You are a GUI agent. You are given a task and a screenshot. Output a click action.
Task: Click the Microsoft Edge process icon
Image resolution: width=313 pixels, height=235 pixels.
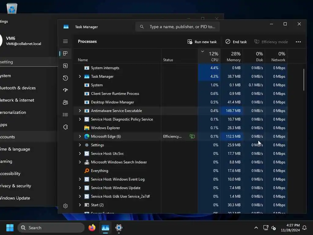87,136
